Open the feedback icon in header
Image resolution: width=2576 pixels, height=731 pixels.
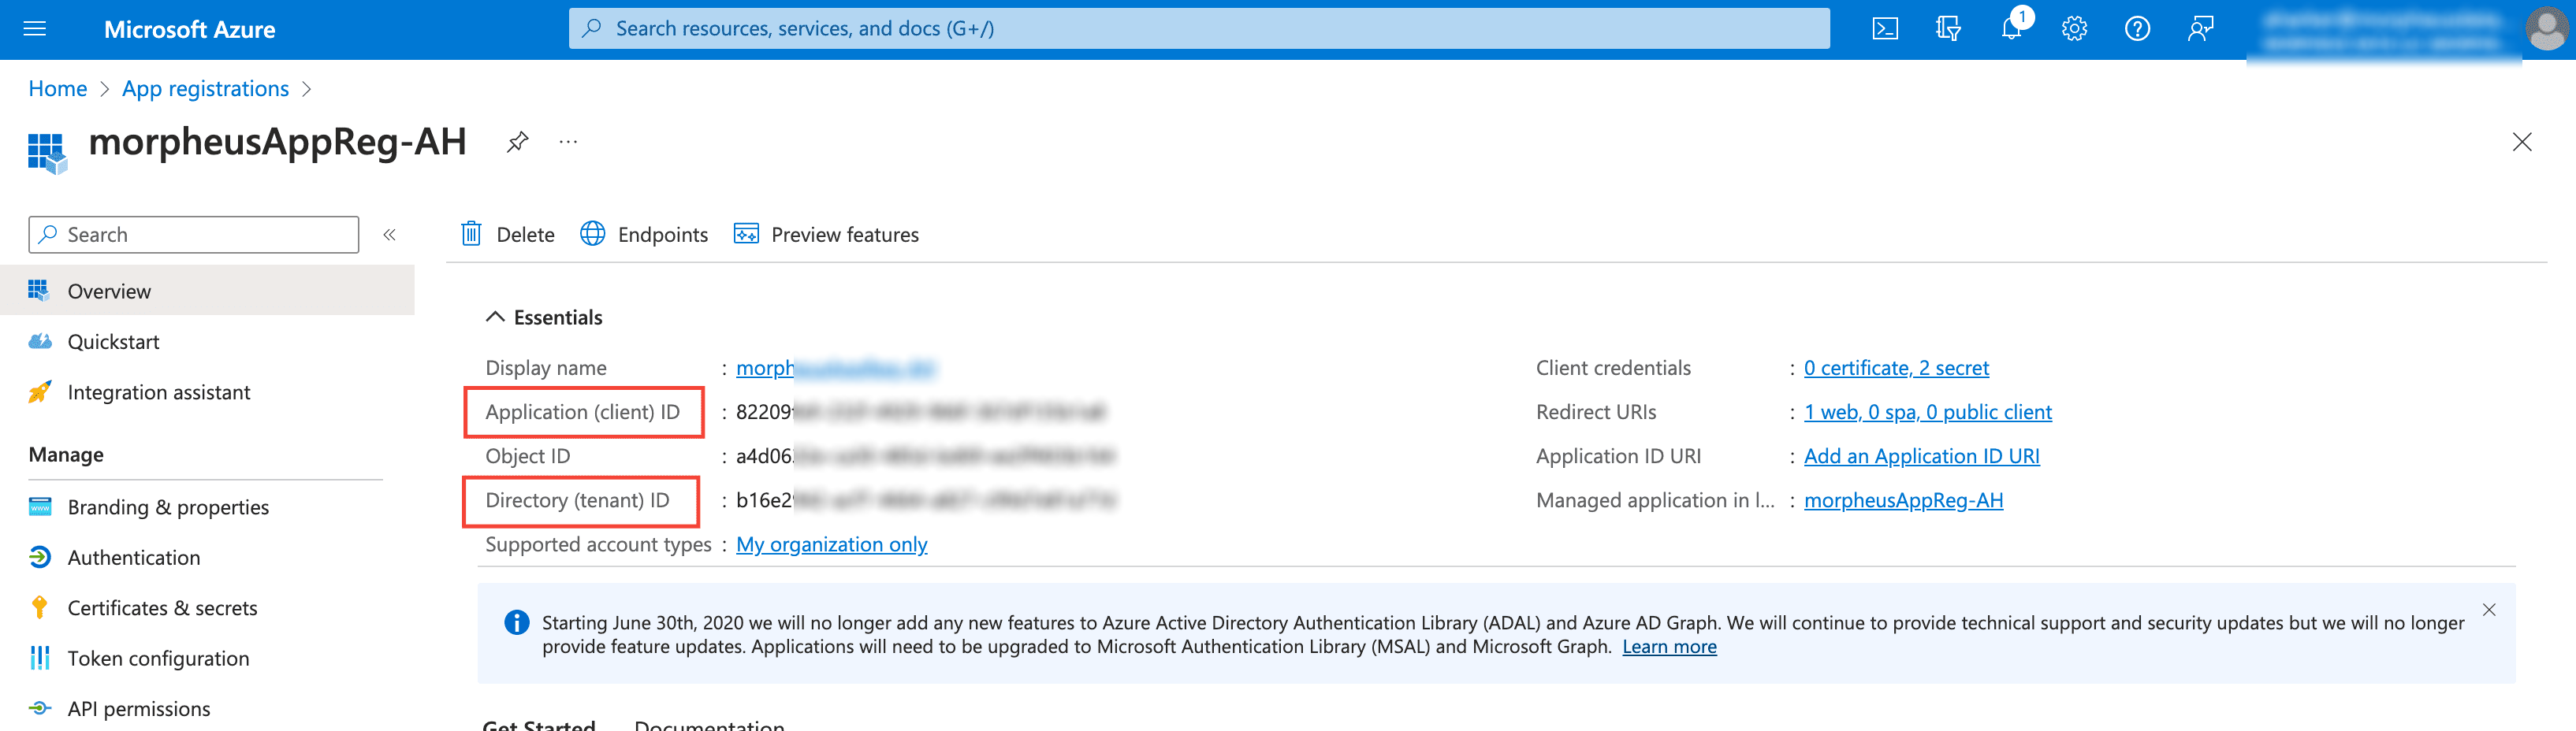(2200, 29)
